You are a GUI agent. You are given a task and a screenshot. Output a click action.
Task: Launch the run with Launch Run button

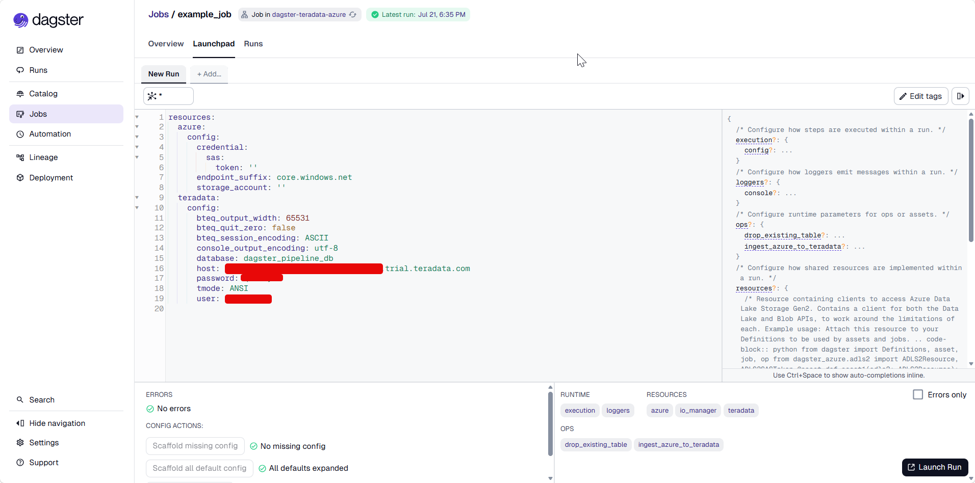tap(935, 467)
